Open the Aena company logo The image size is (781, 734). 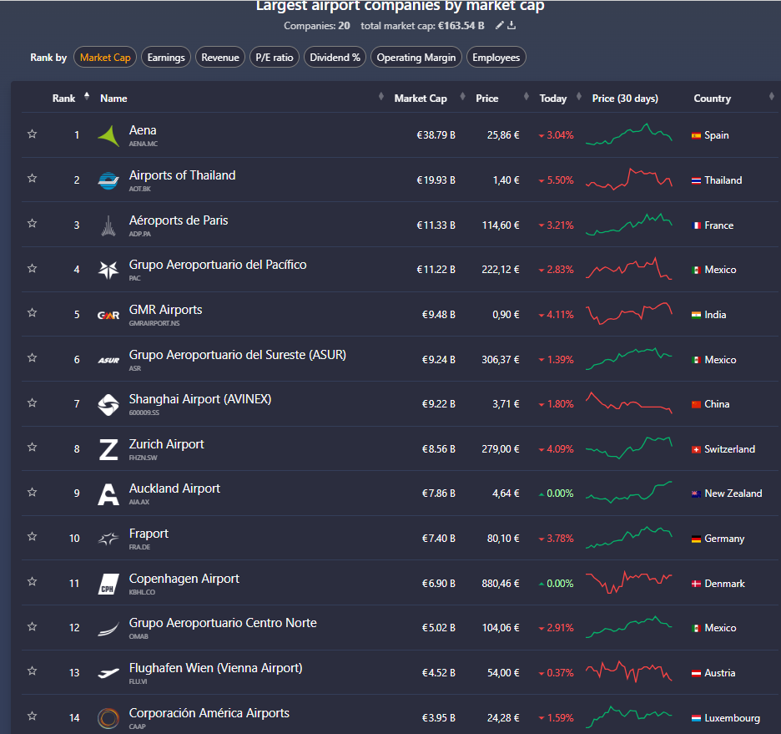click(x=108, y=135)
